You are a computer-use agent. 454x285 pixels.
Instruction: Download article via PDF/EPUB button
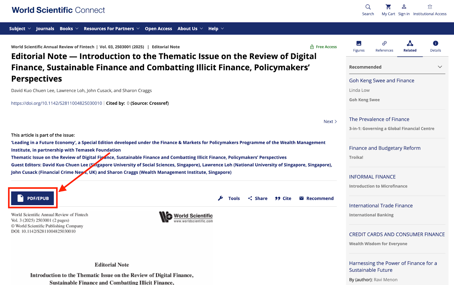(x=33, y=198)
